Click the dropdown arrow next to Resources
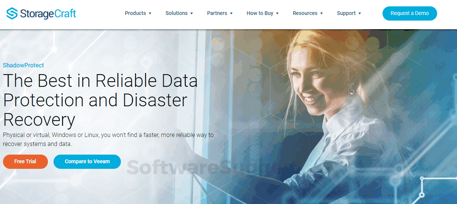The width and height of the screenshot is (457, 204). [322, 13]
